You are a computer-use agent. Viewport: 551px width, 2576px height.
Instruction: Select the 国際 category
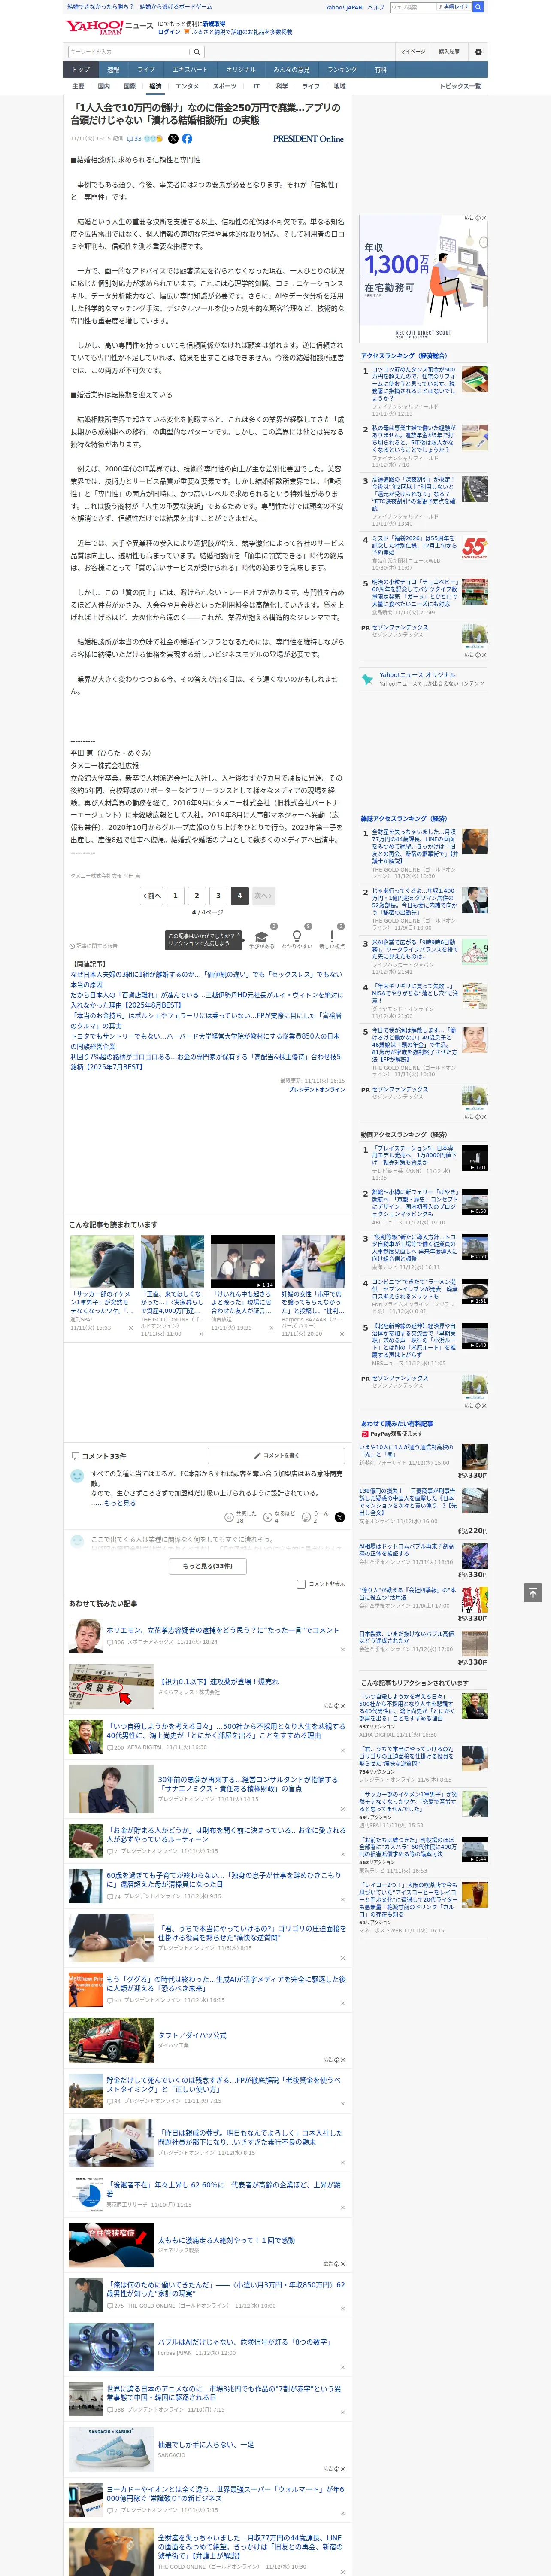point(129,86)
